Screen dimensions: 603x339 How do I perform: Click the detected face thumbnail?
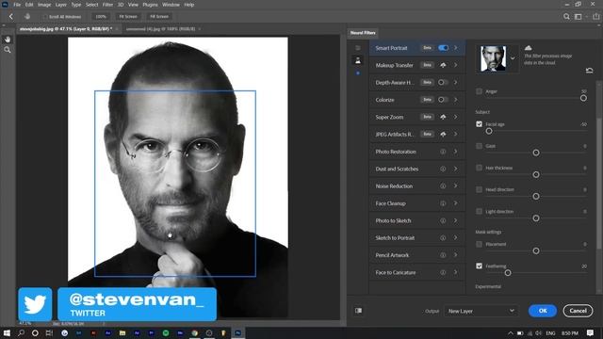[x=493, y=58]
